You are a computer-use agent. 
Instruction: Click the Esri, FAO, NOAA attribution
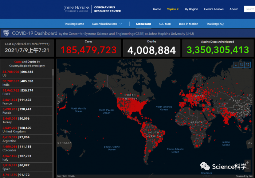click(66, 176)
